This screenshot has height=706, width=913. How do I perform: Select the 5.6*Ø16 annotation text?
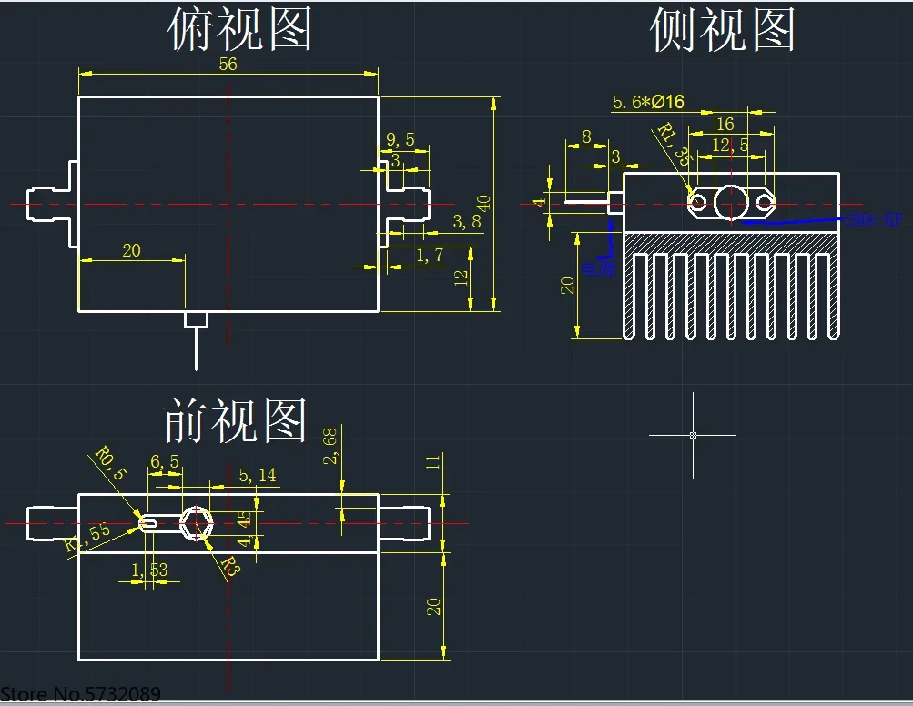click(x=648, y=103)
